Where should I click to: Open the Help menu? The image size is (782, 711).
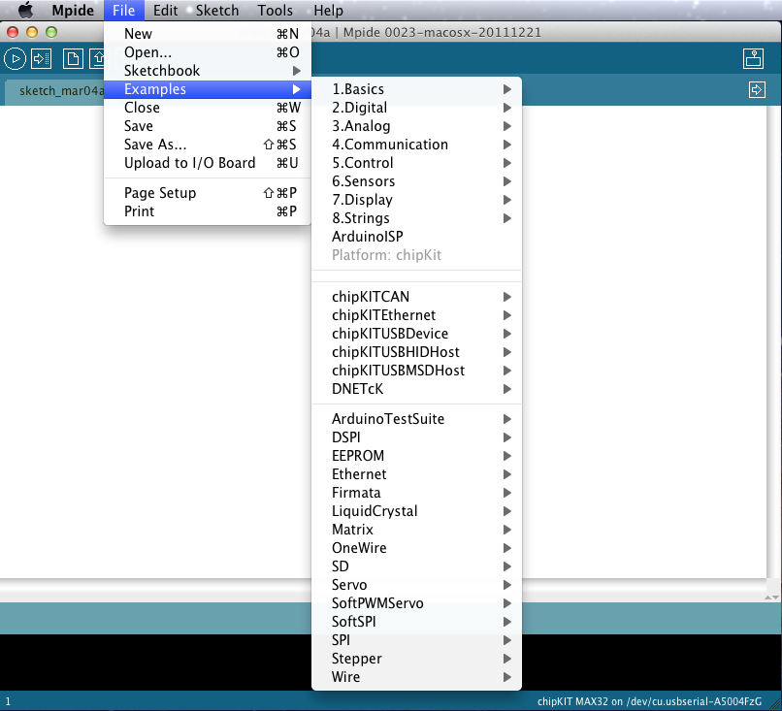[328, 11]
